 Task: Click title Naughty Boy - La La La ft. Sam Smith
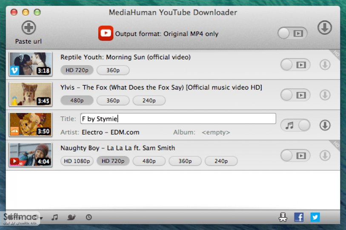[x=117, y=148]
